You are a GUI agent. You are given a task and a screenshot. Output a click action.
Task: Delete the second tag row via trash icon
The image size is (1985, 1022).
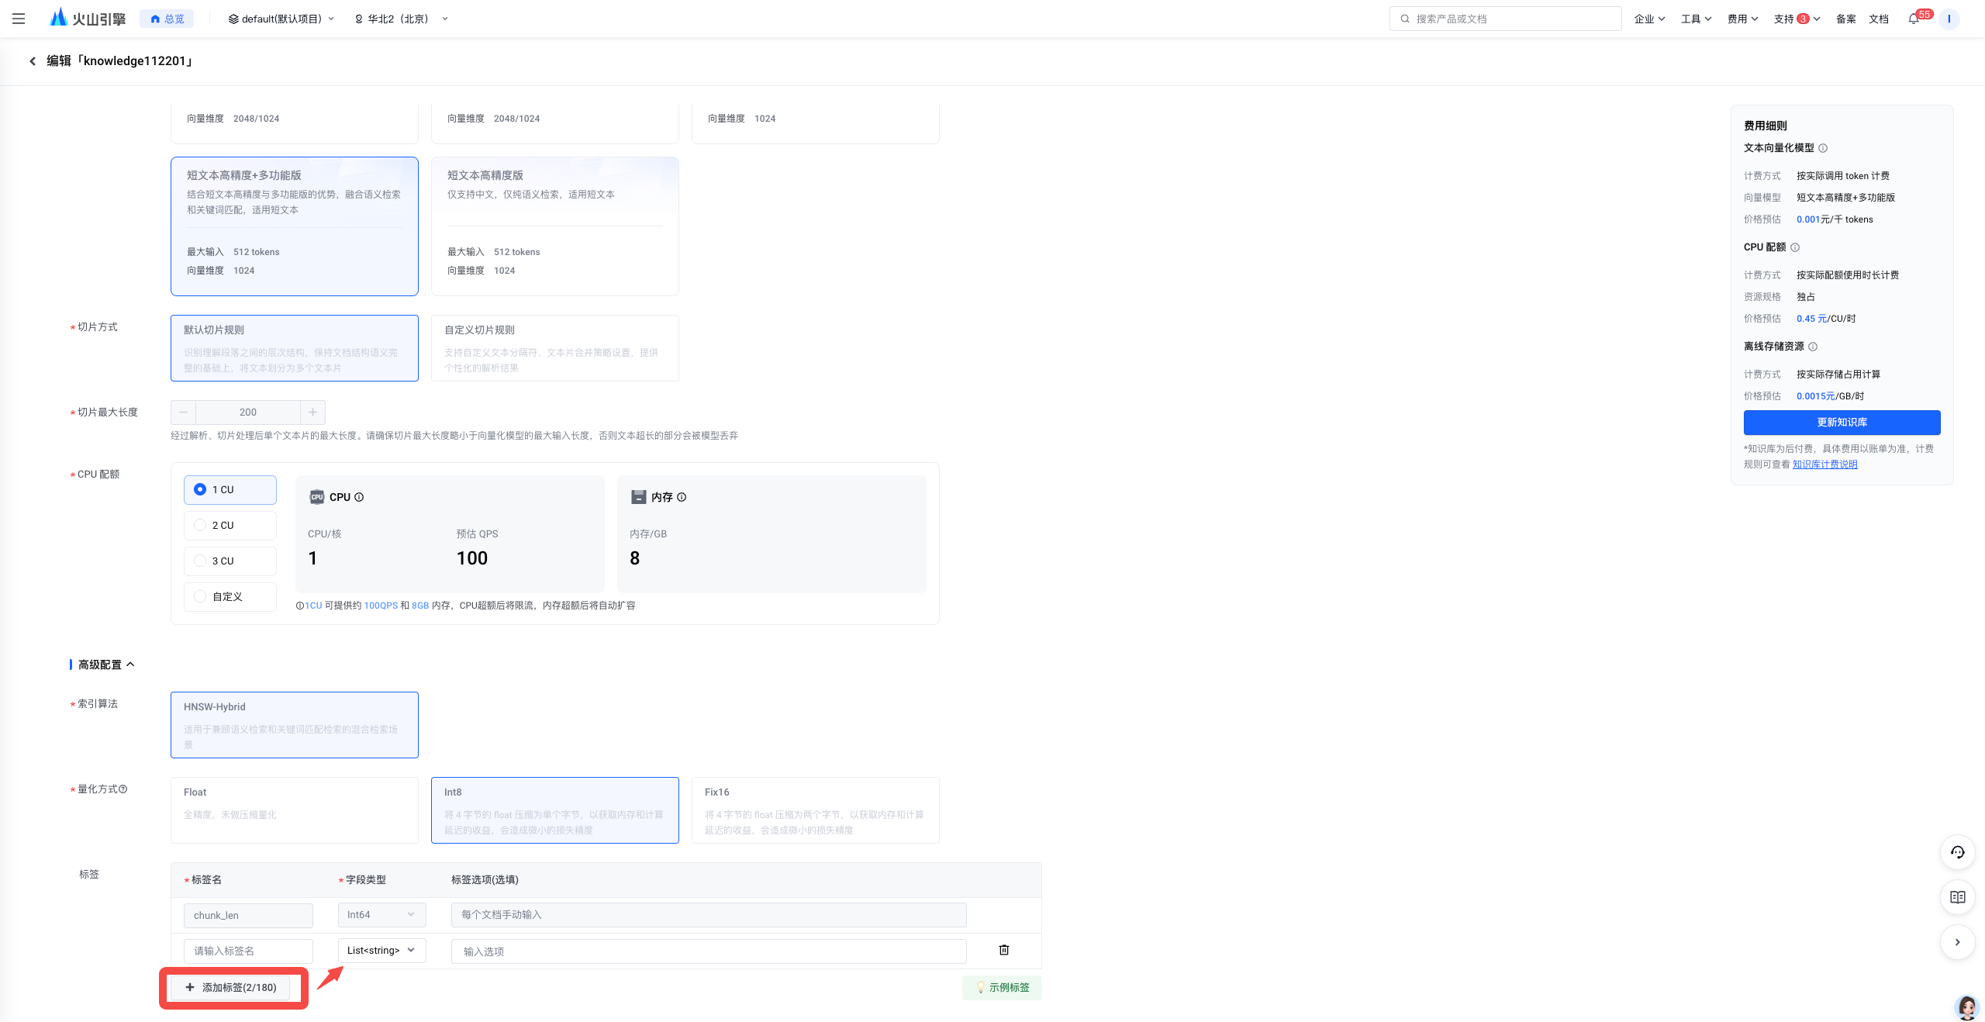pyautogui.click(x=1004, y=950)
